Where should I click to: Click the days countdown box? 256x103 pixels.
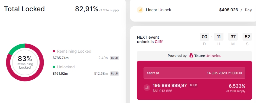204,37
